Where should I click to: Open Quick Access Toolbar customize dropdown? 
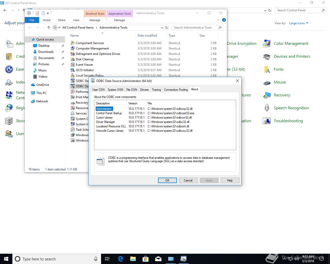[x=48, y=13]
